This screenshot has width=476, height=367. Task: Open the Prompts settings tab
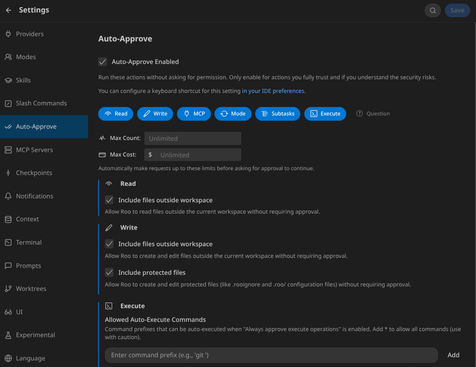tap(44, 266)
